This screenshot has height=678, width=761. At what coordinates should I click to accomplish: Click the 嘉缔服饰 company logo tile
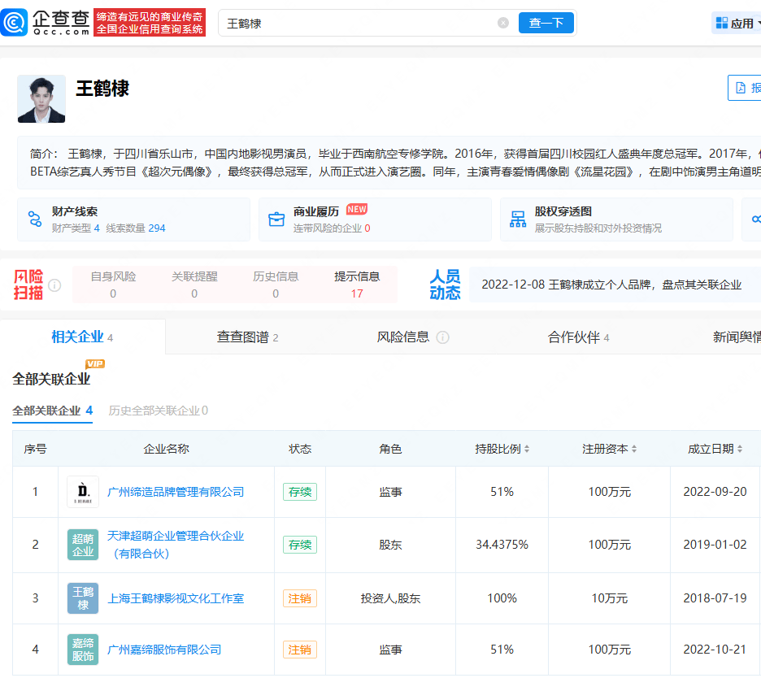[82, 650]
